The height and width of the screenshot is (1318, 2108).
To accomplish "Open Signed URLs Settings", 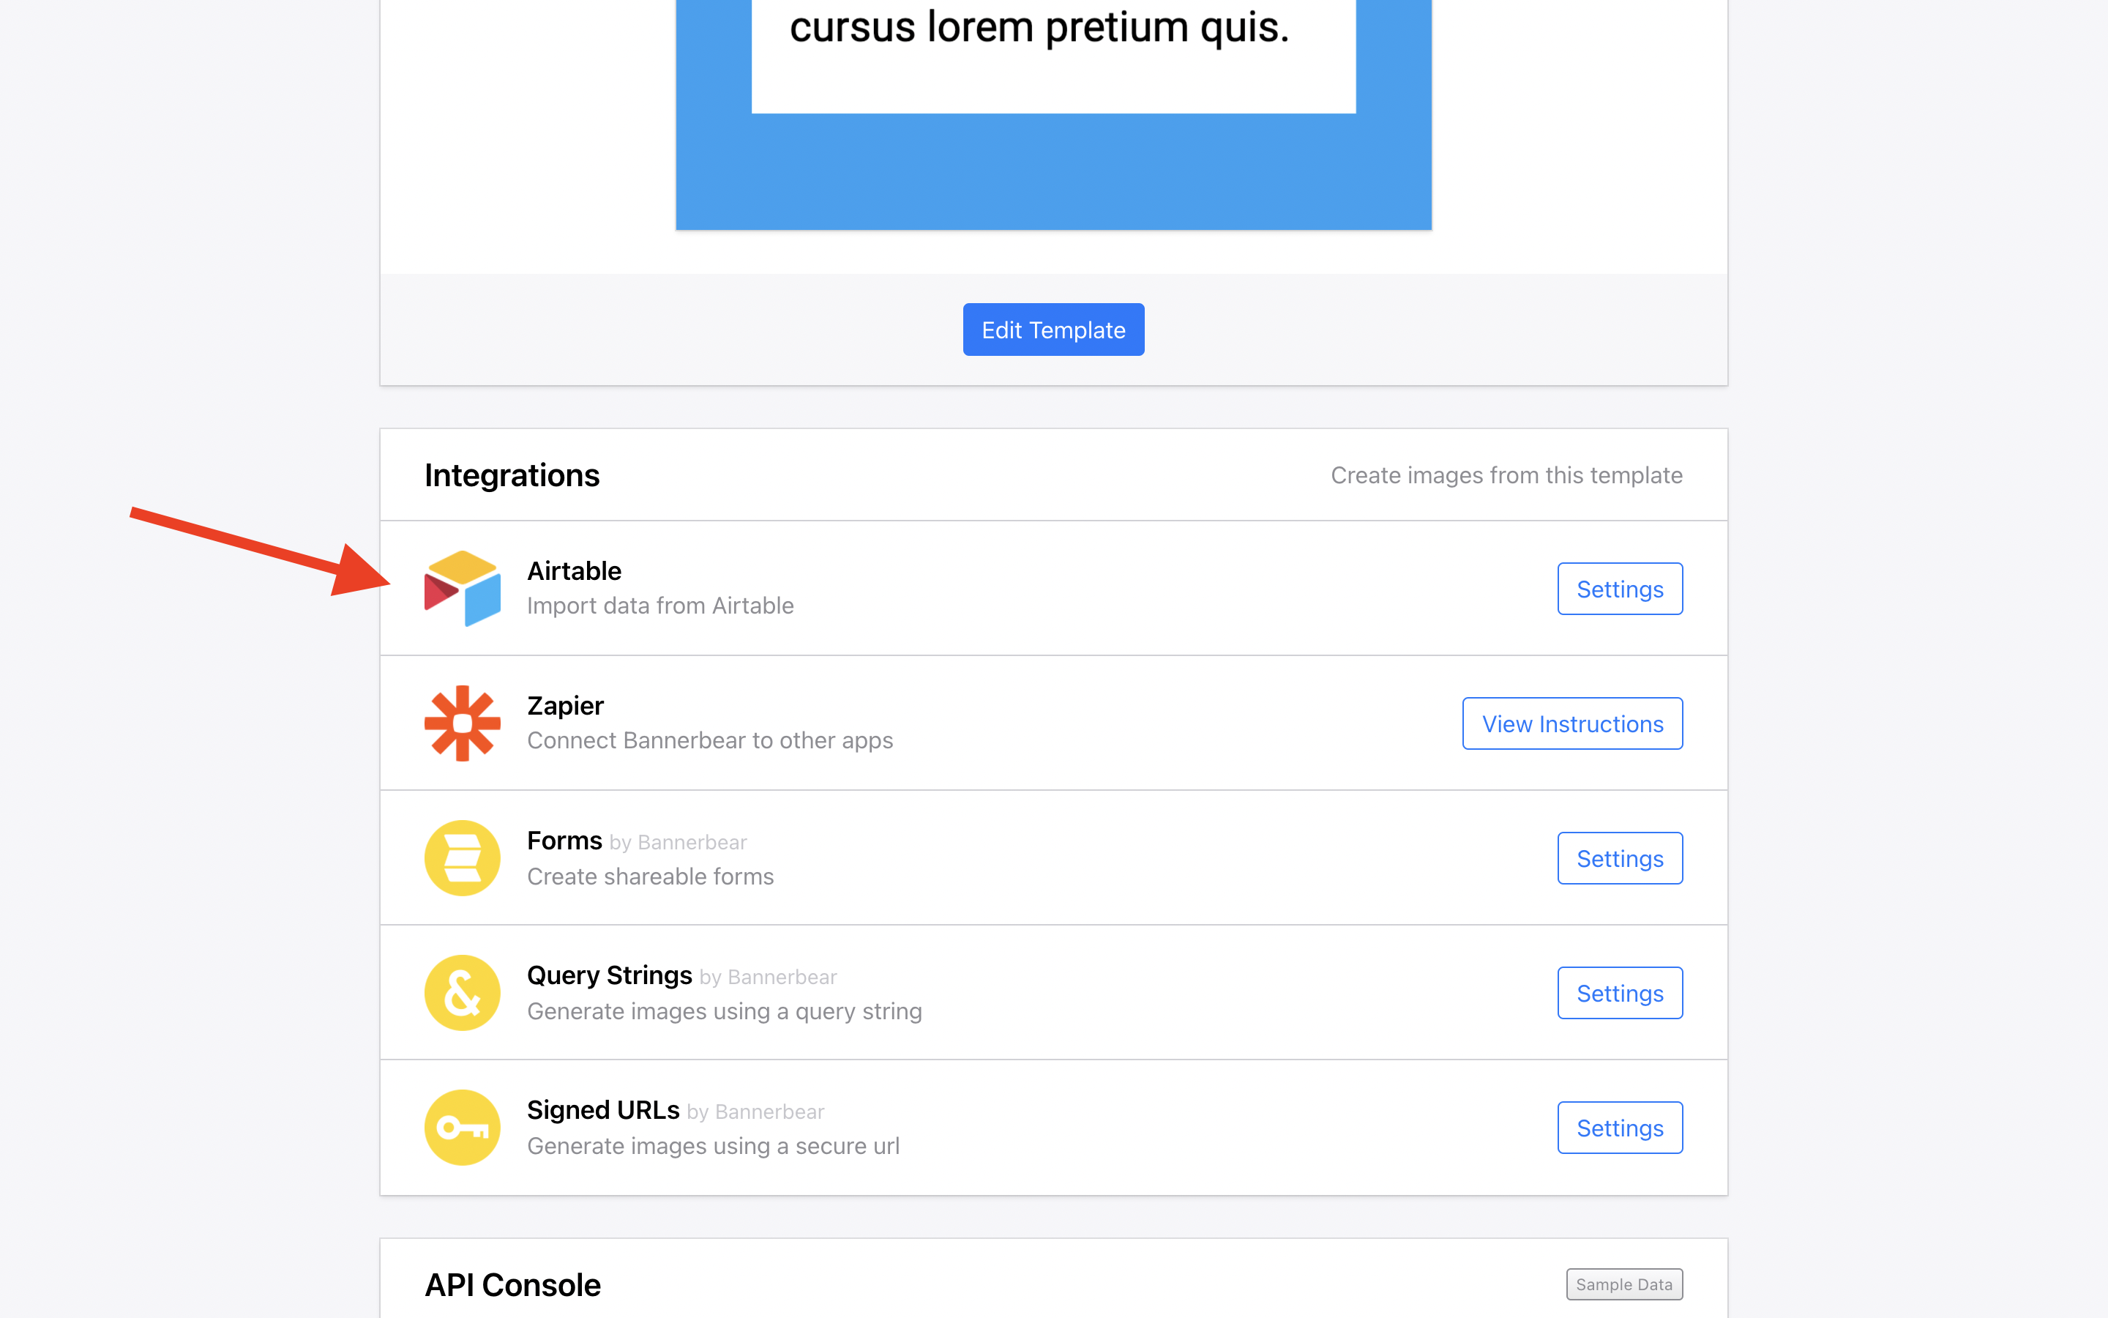I will pos(1619,1128).
